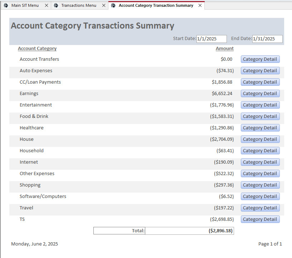Select the CC/Loan Payments category name
This screenshot has width=292, height=258.
pyautogui.click(x=40, y=82)
